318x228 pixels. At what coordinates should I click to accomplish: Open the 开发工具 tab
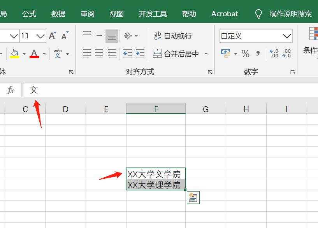click(x=153, y=14)
